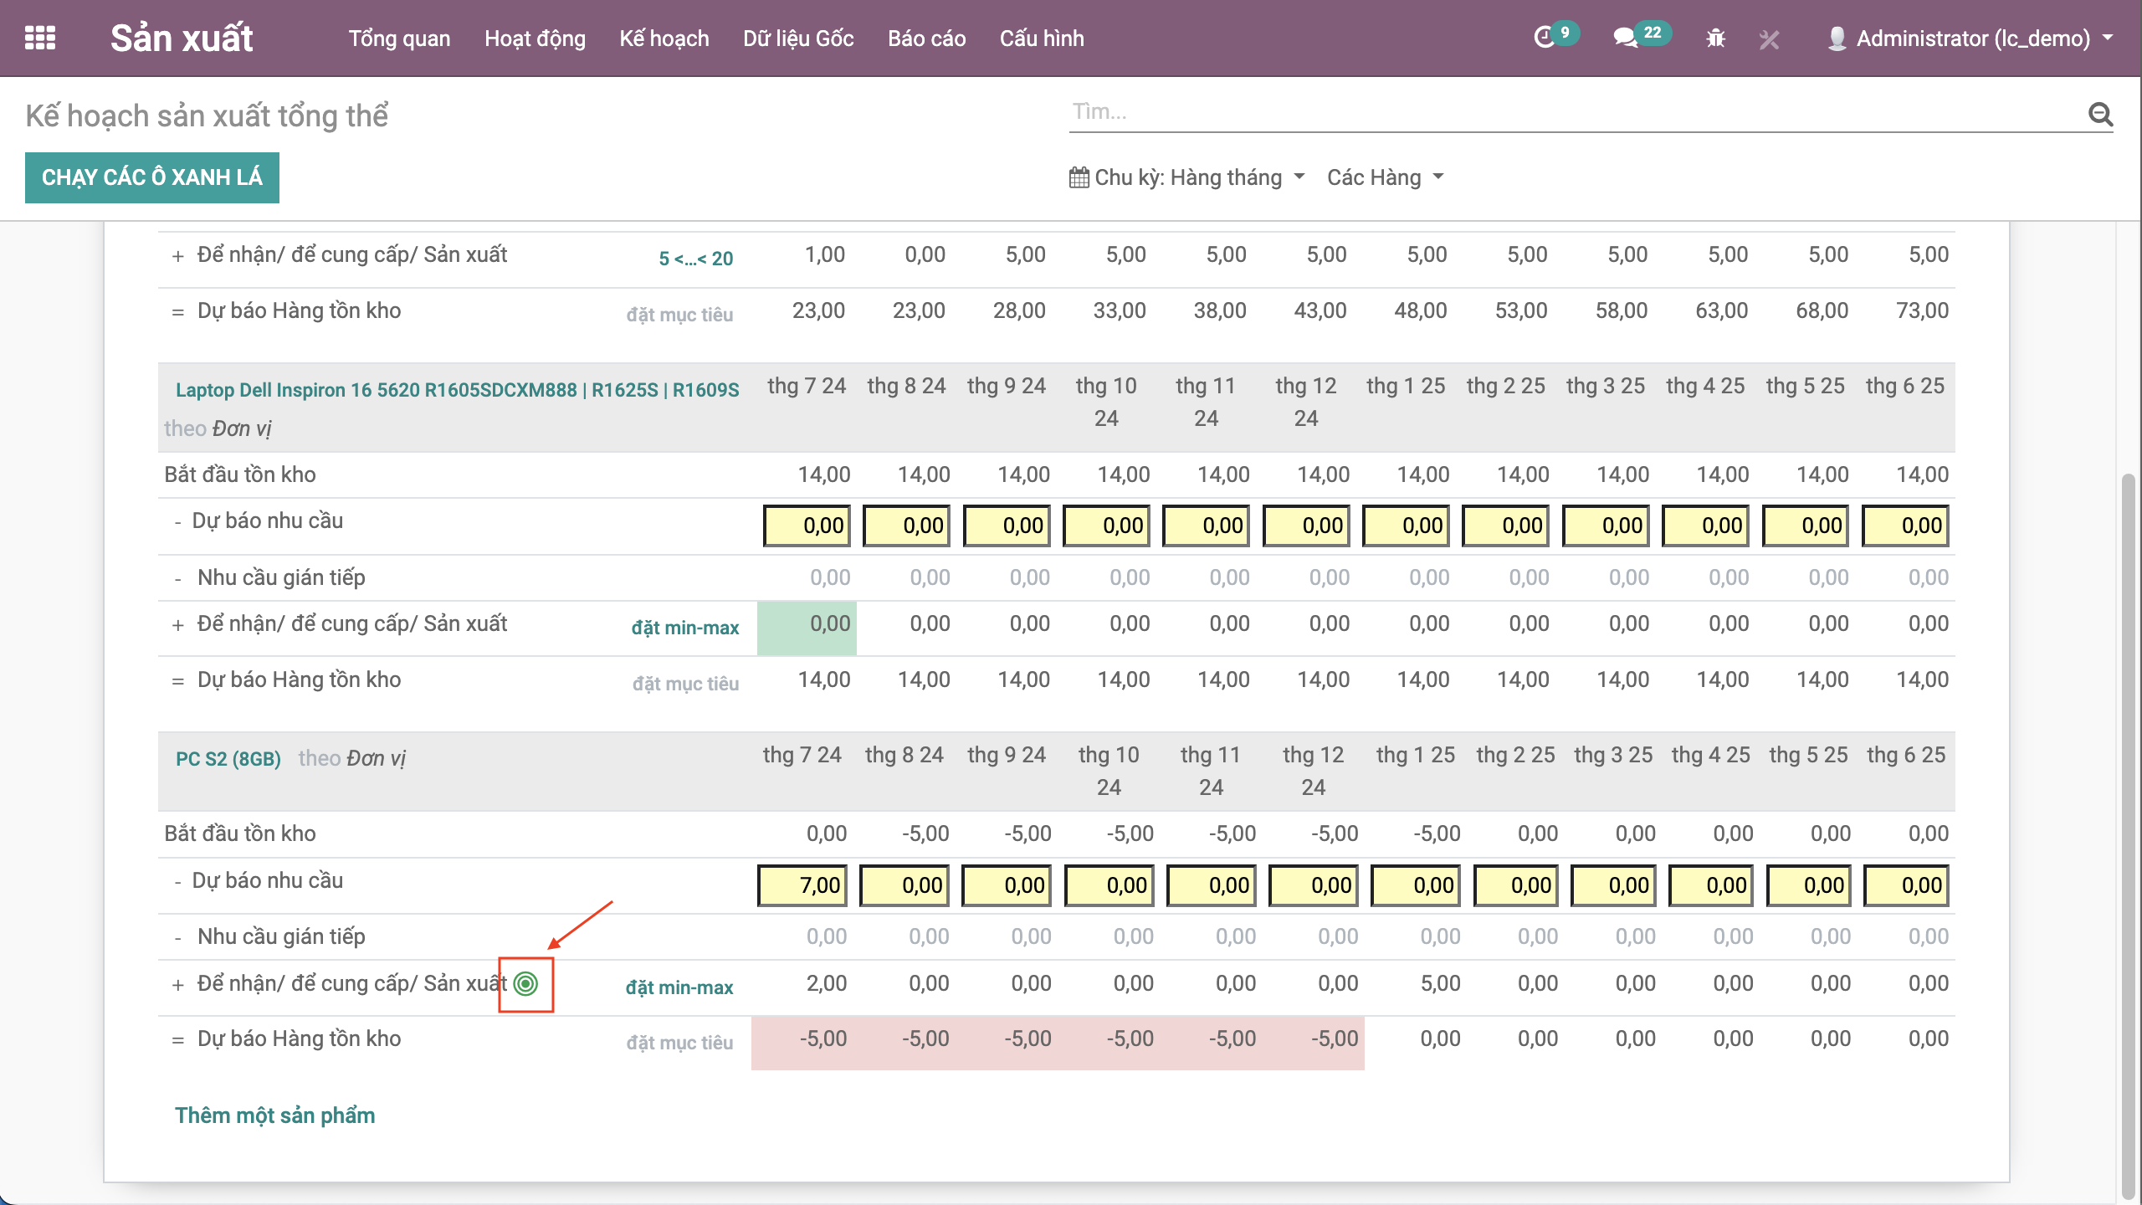
Task: Click the Thêm một sản phẩm link
Action: click(274, 1115)
